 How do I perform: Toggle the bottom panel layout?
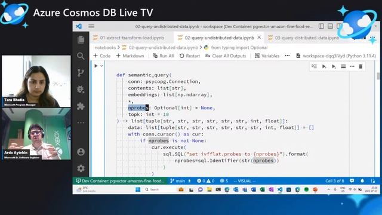[x=330, y=26]
